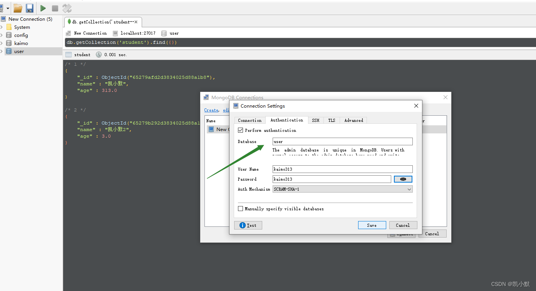Viewport: 536px width, 291px height.
Task: Switch to the Advanced tab
Action: pos(354,120)
